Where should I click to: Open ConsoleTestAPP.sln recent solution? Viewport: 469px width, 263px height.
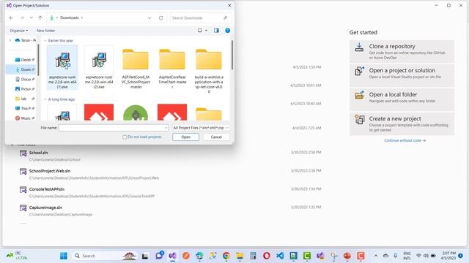tap(171, 192)
